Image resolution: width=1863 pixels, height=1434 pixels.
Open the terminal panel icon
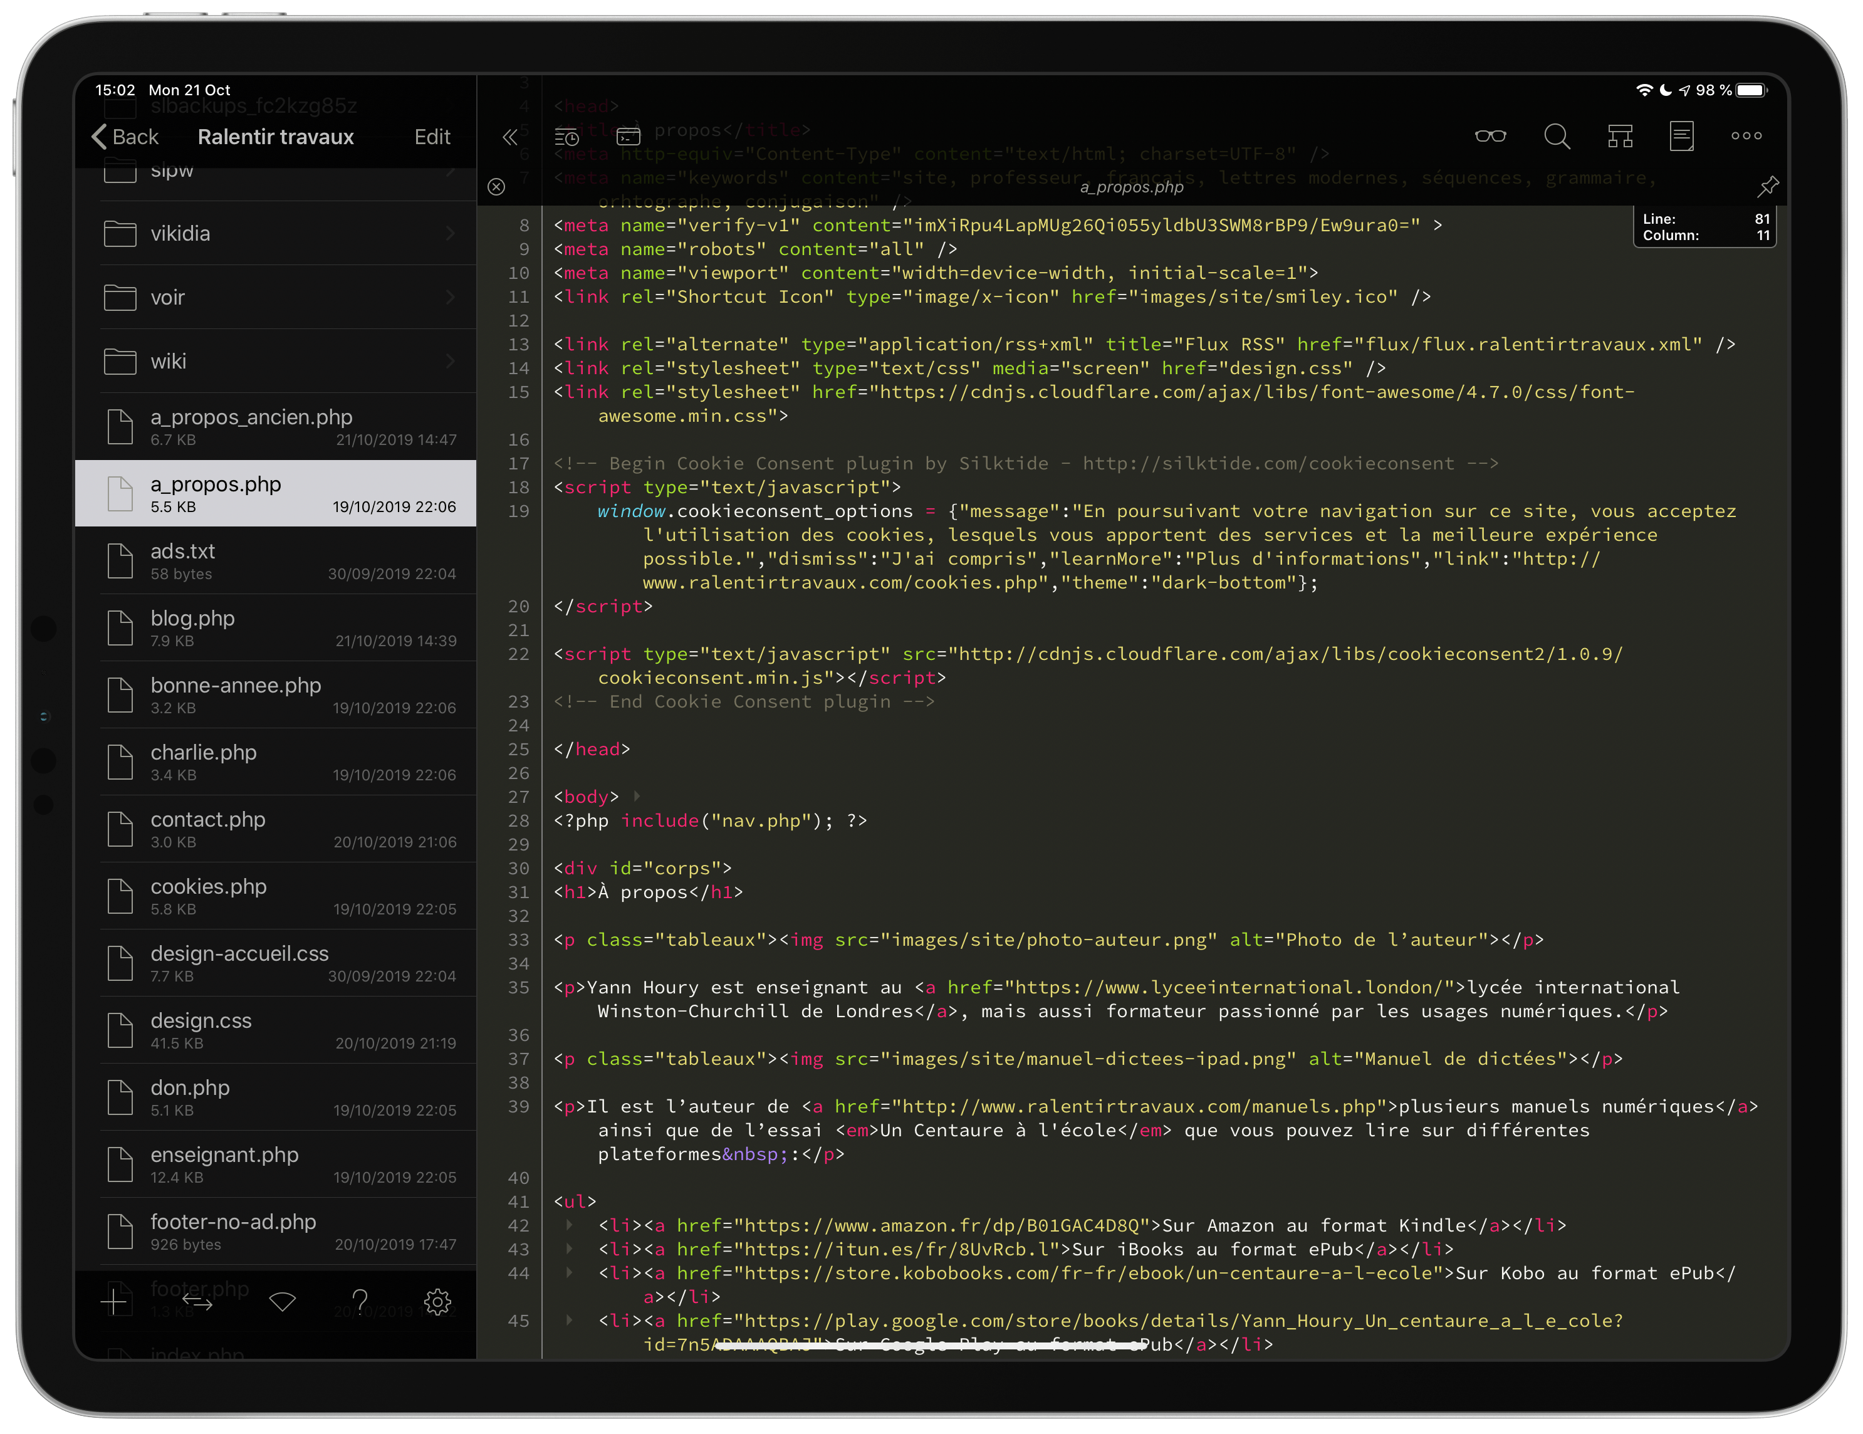point(629,137)
